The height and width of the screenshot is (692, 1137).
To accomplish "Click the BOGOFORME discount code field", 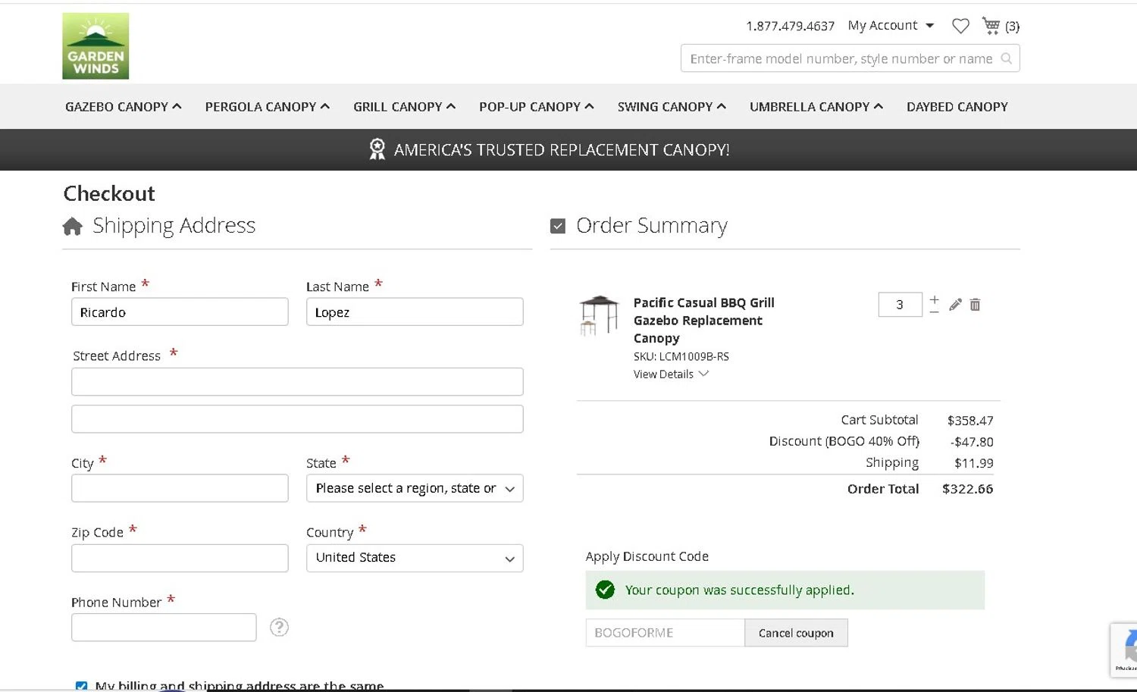I will point(665,633).
